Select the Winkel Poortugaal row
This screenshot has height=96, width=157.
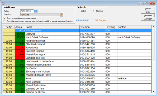pyautogui.click(x=77, y=54)
